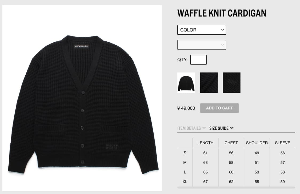
Task: Open the COLOR dropdown
Action: coord(202,30)
